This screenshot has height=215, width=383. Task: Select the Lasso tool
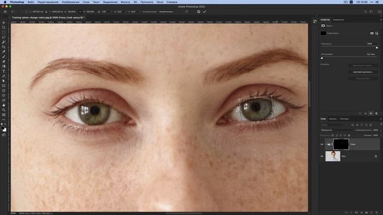[x=4, y=37]
